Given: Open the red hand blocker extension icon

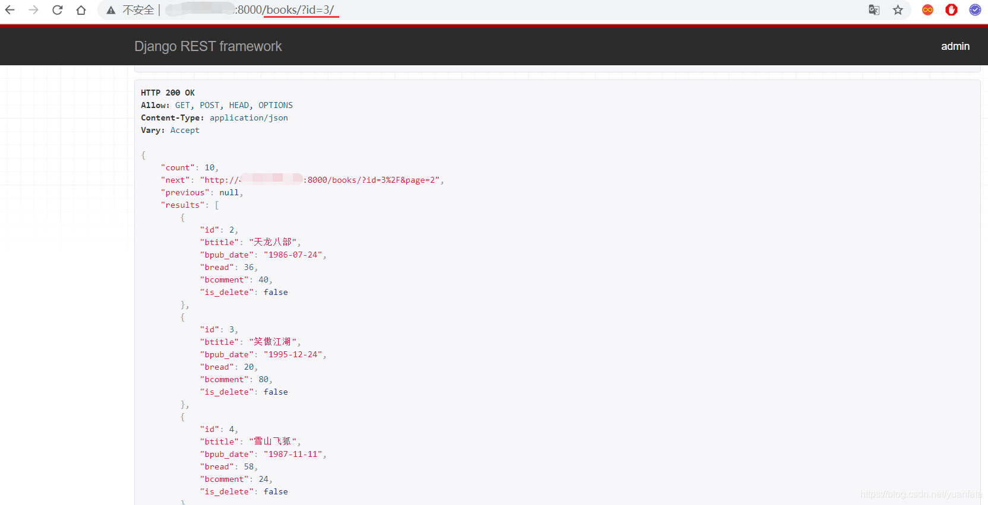Looking at the screenshot, I should click(x=951, y=10).
